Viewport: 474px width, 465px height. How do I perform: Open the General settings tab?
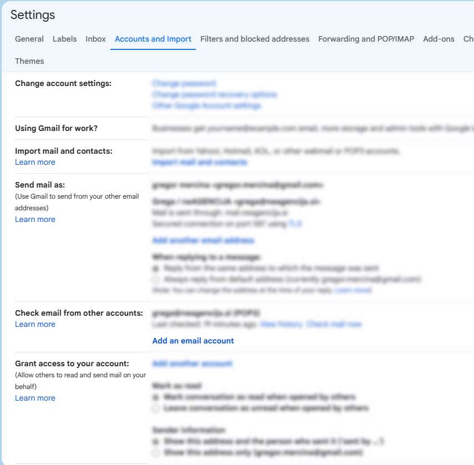pos(29,39)
